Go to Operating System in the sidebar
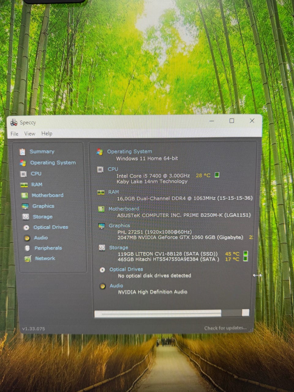This screenshot has height=392, width=294. tap(53, 163)
